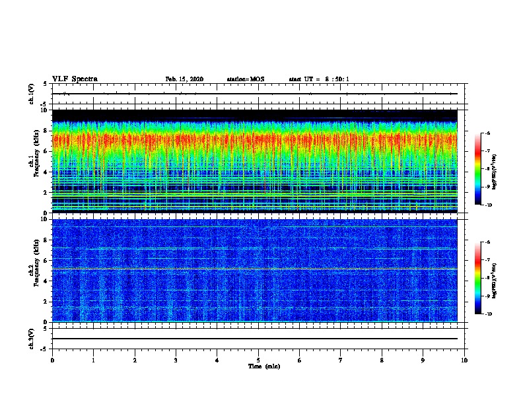Screen dimensions: 523x404
Task: Click the ch.1 frequency tick label '4'
Action: [x=46, y=172]
